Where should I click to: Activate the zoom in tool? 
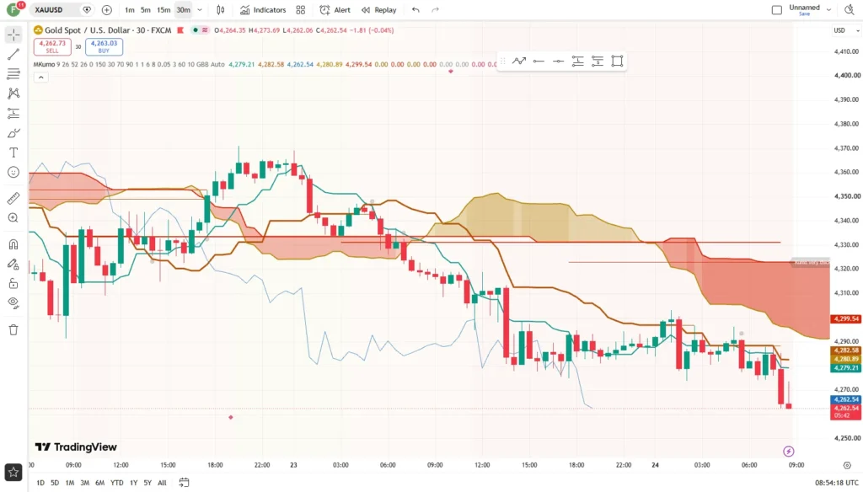pos(13,218)
